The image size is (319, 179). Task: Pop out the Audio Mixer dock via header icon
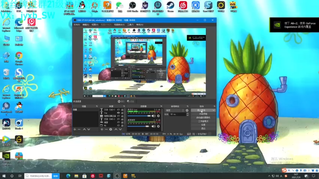click(161, 106)
